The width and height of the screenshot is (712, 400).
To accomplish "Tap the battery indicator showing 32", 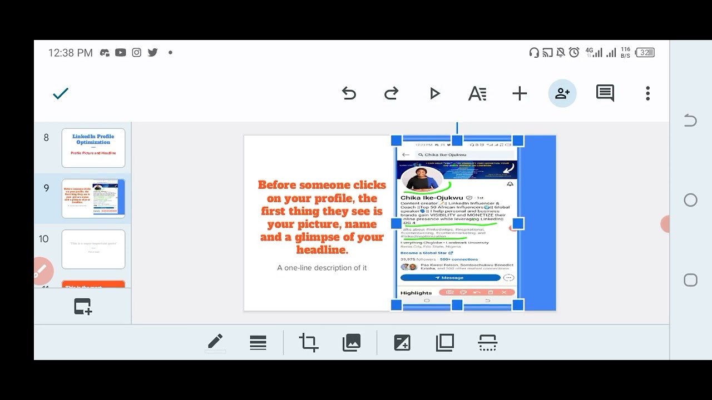I will point(645,53).
